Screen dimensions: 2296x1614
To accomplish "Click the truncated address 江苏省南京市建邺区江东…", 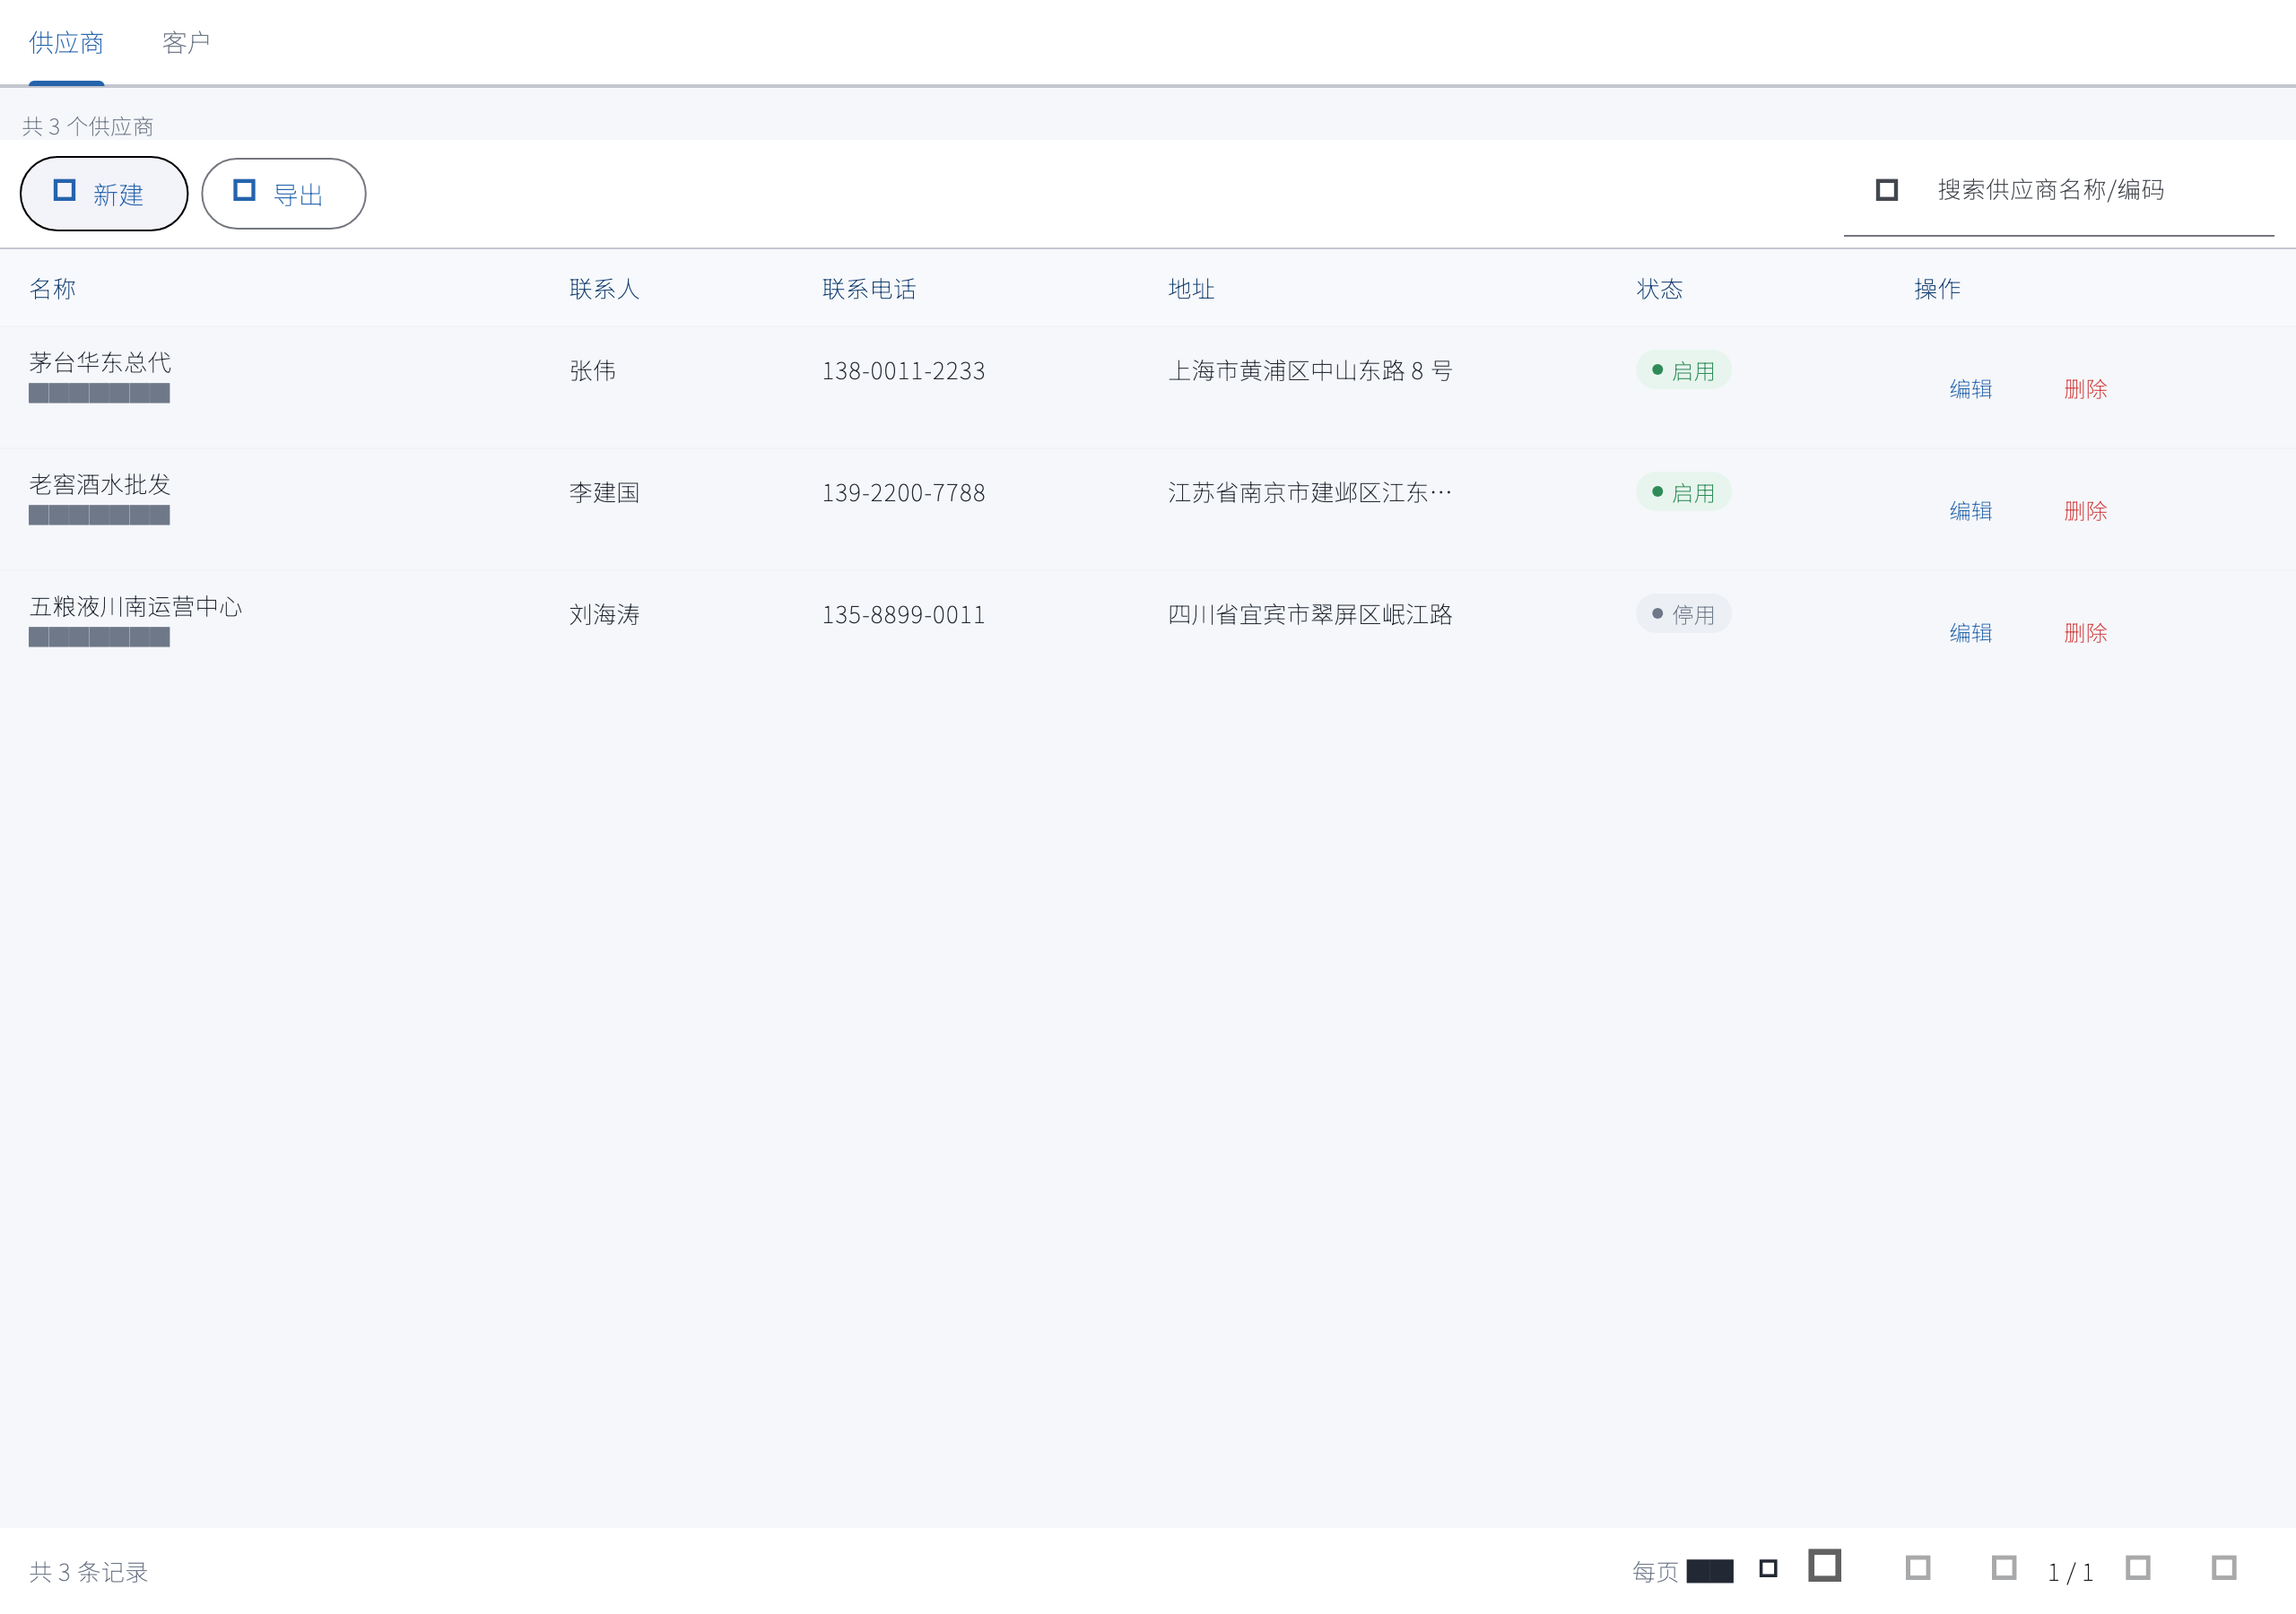I will point(1310,493).
